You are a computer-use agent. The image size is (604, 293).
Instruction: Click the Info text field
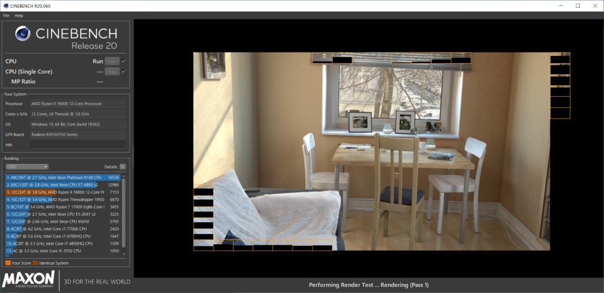[x=77, y=144]
